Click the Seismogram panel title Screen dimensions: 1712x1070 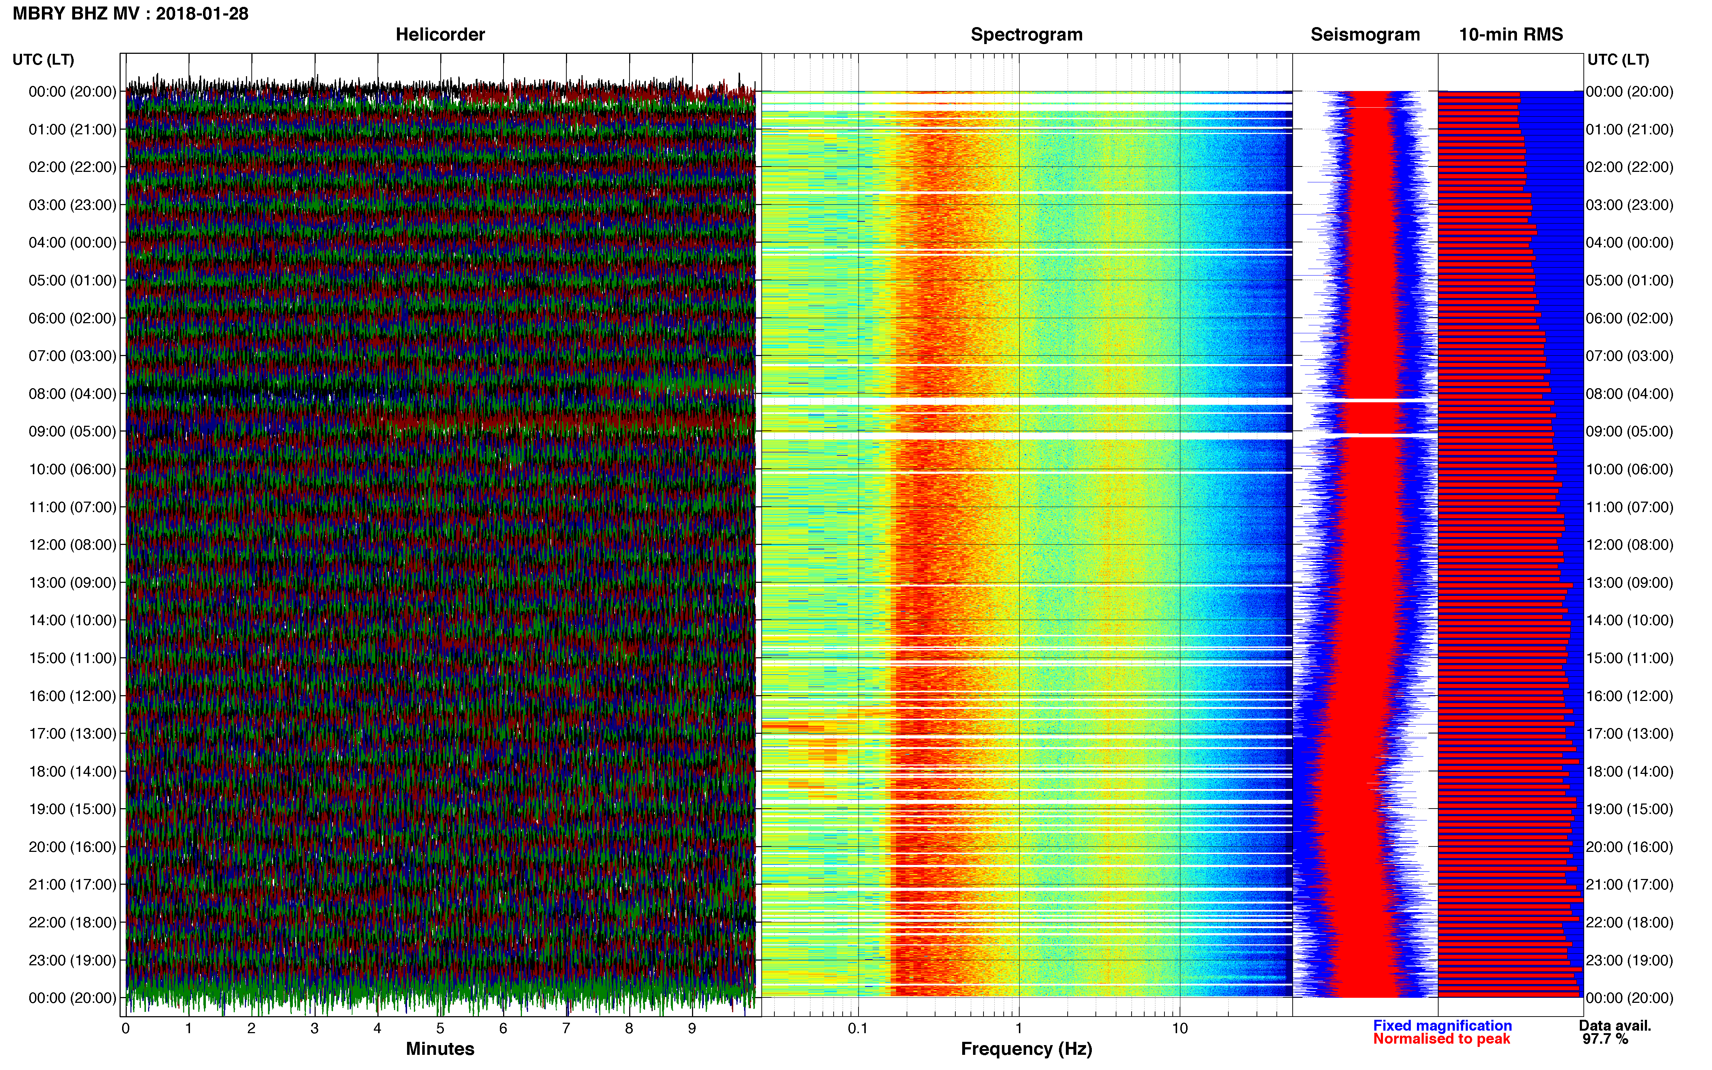click(1365, 35)
